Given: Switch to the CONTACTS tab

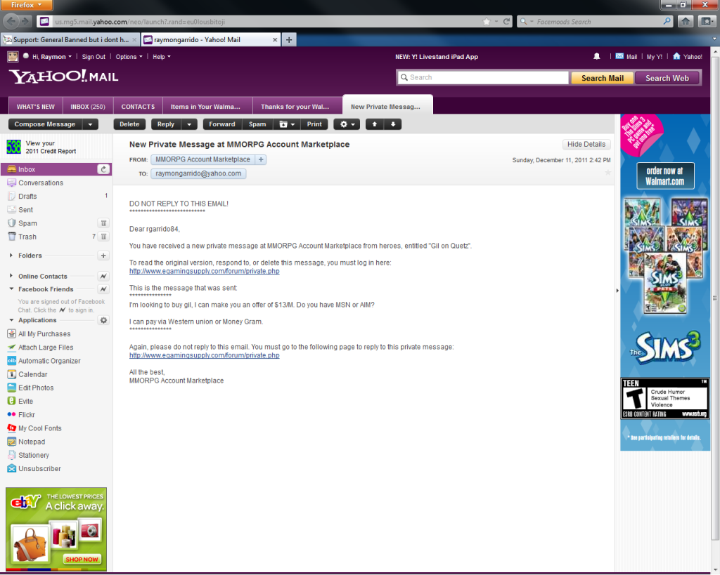Looking at the screenshot, I should (138, 107).
